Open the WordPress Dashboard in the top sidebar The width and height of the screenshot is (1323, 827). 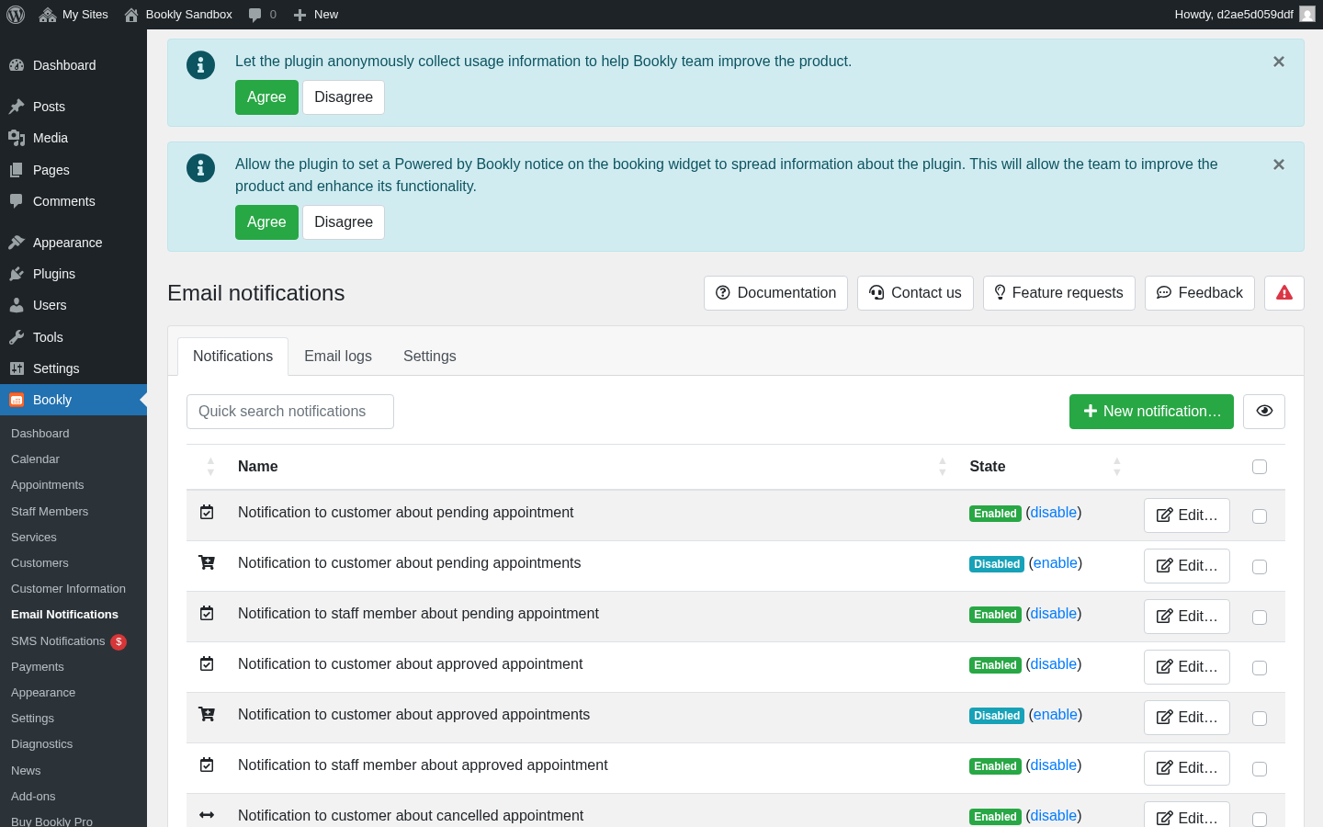click(x=73, y=65)
